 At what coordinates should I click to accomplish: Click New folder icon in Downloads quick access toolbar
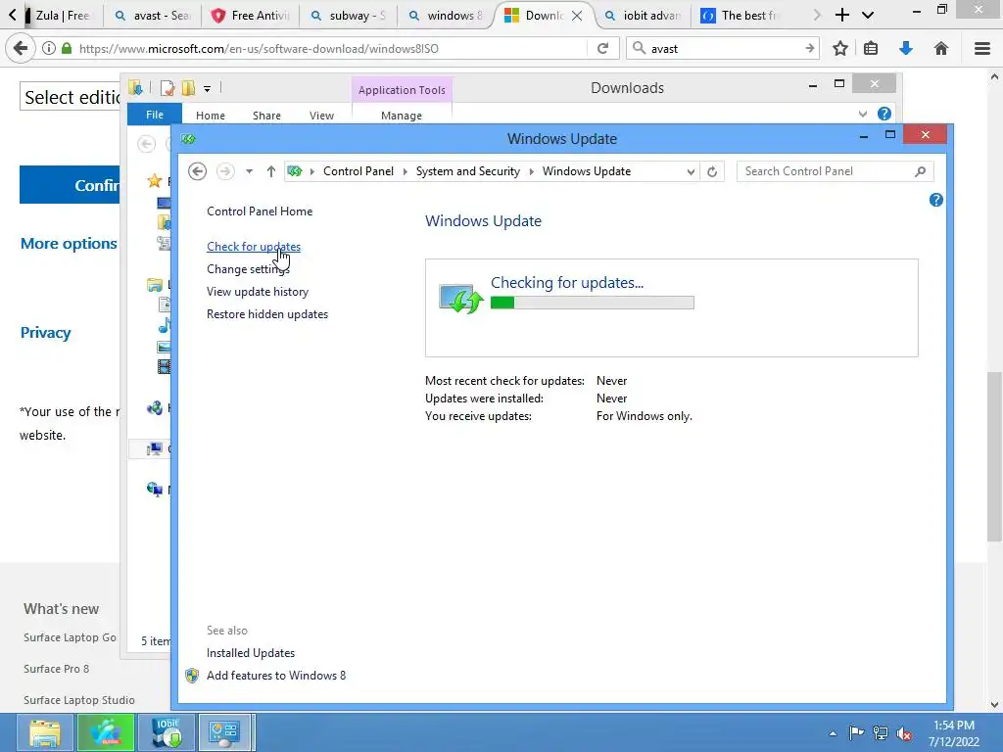pos(189,88)
